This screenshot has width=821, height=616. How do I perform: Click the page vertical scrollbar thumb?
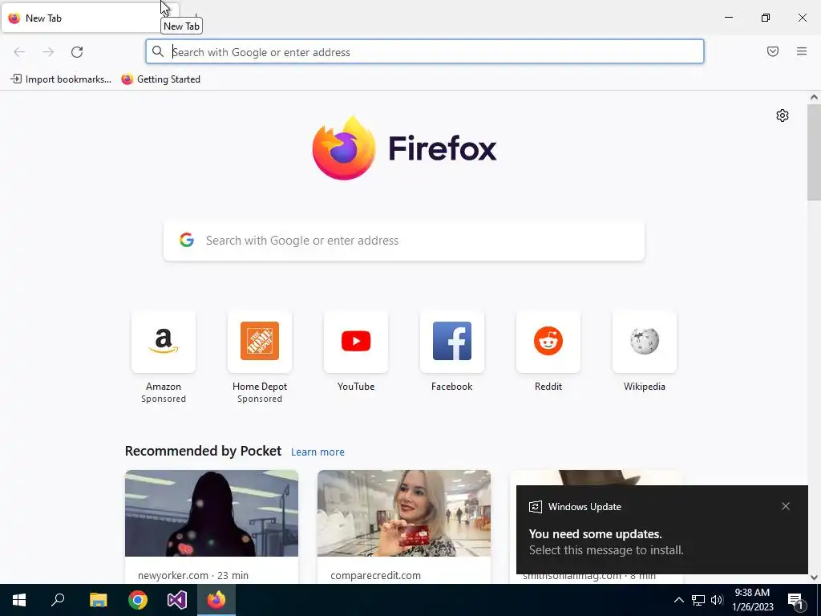click(814, 152)
